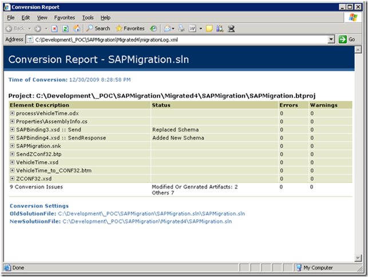Screen dimensions: 368x277
Task: Expand SAPBinding3.xsd :: Send details
Action: tap(12, 130)
